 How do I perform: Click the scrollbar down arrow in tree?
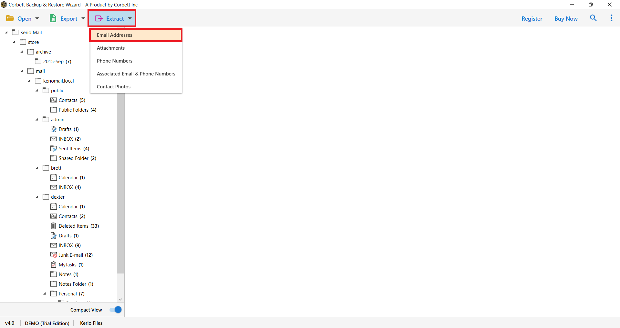point(120,299)
